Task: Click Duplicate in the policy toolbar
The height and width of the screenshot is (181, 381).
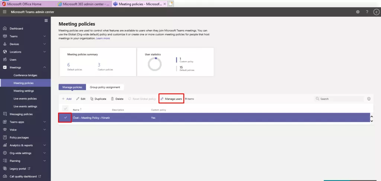Action: tap(98, 99)
